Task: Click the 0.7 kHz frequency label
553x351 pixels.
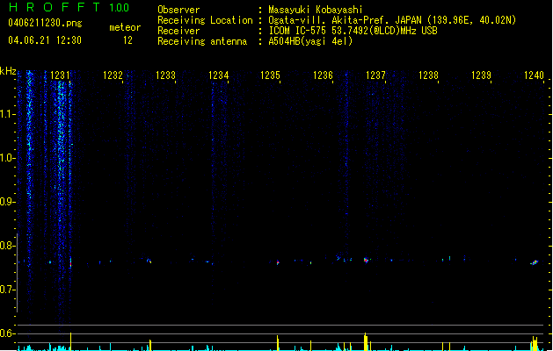Action: coord(7,290)
